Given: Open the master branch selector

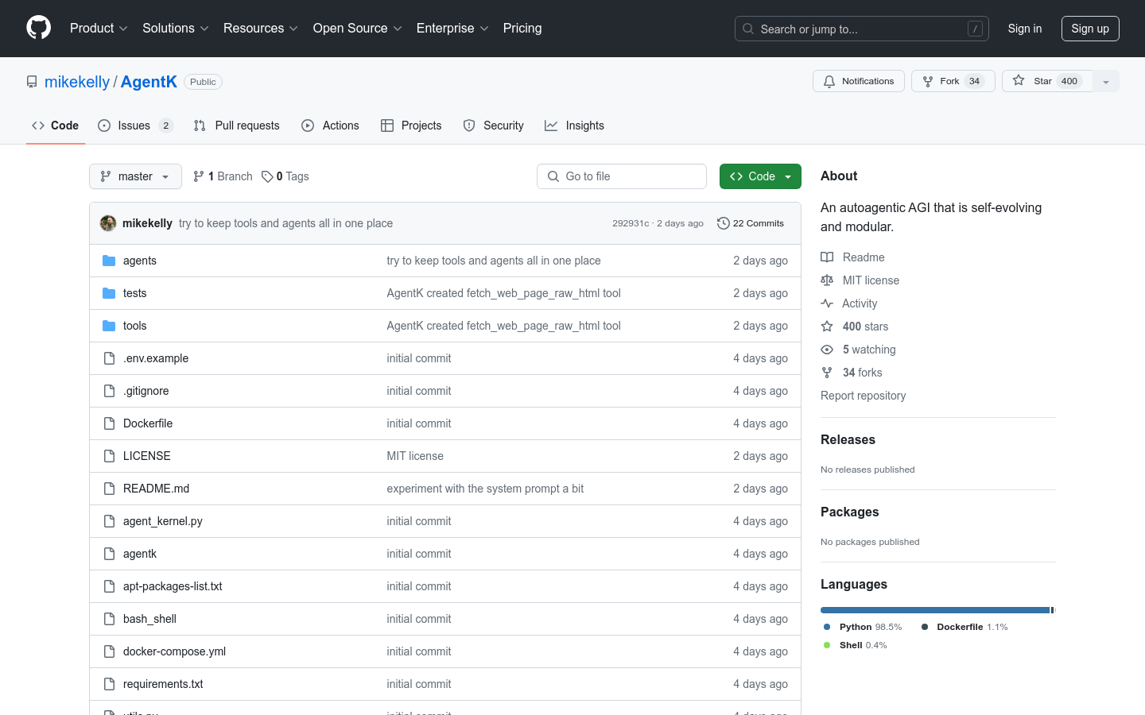Looking at the screenshot, I should tap(135, 176).
